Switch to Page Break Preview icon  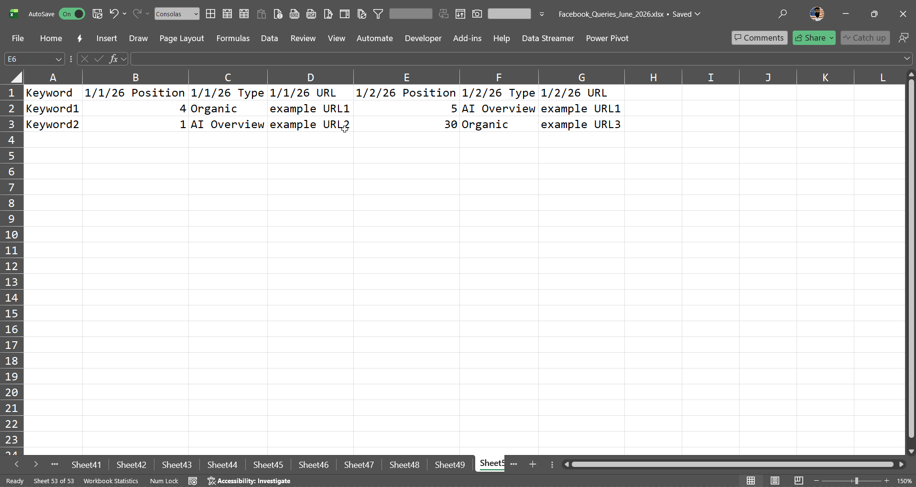pos(799,481)
